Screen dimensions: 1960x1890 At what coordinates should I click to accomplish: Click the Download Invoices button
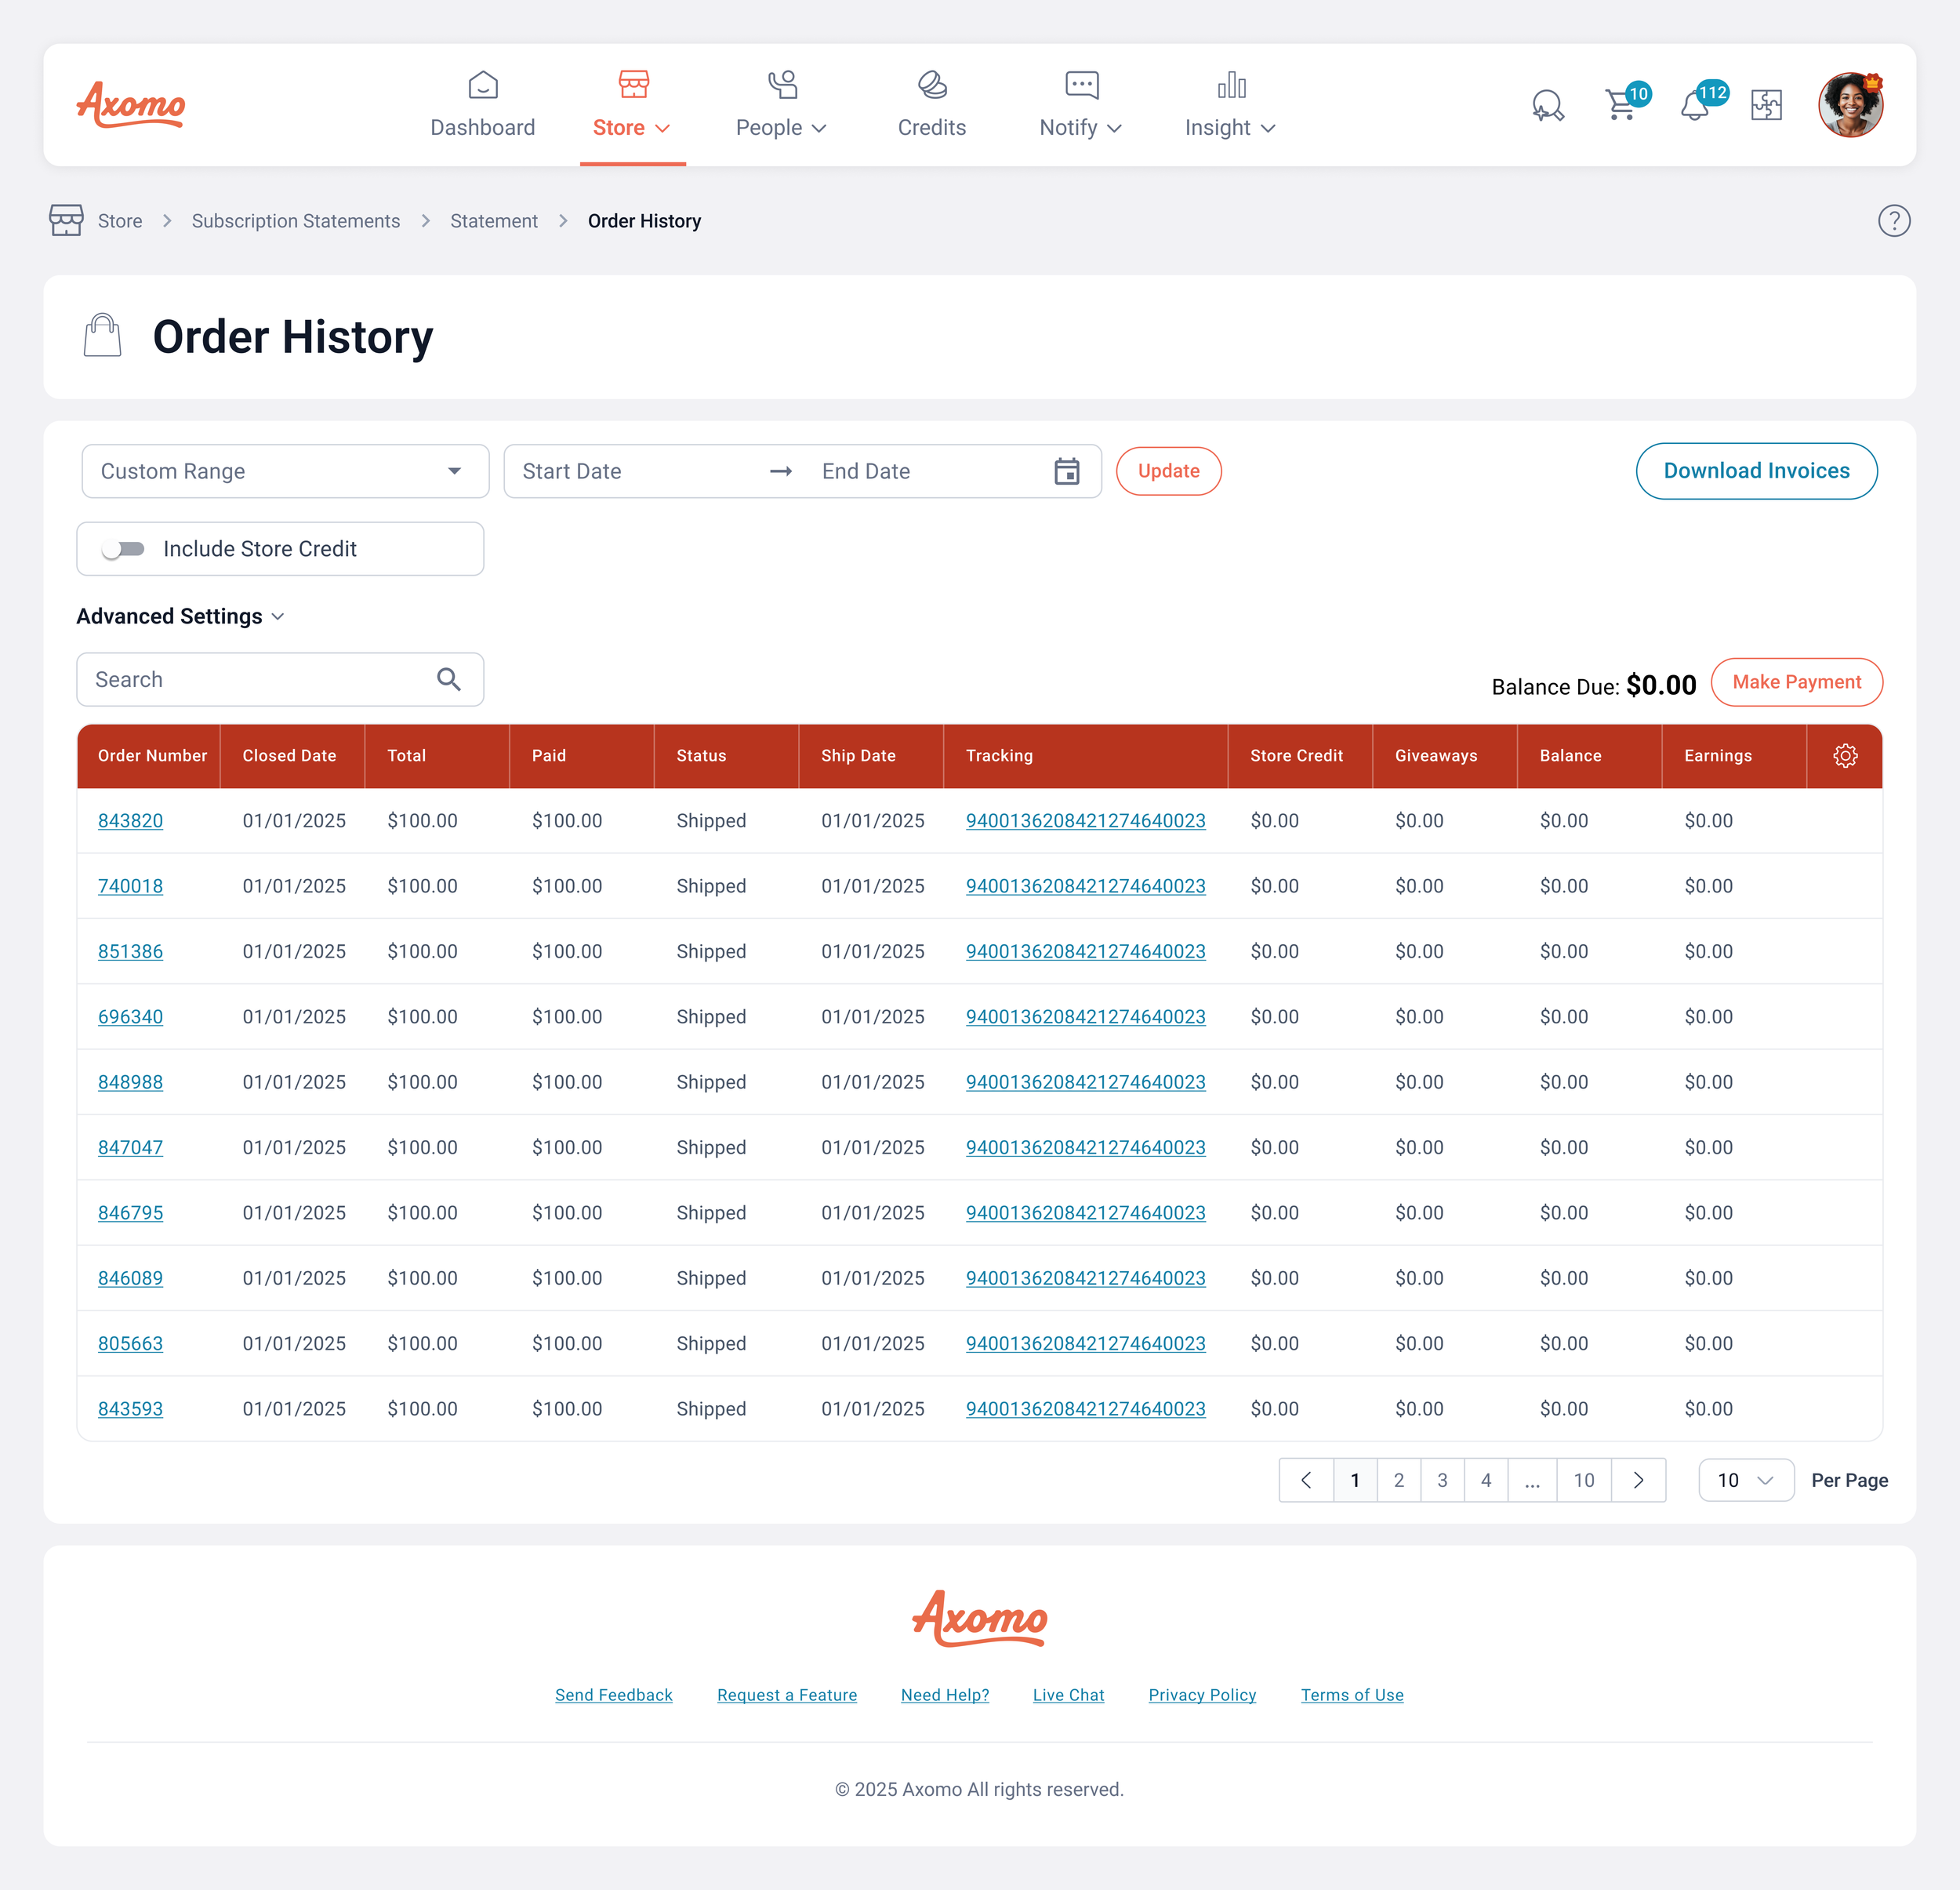1756,471
